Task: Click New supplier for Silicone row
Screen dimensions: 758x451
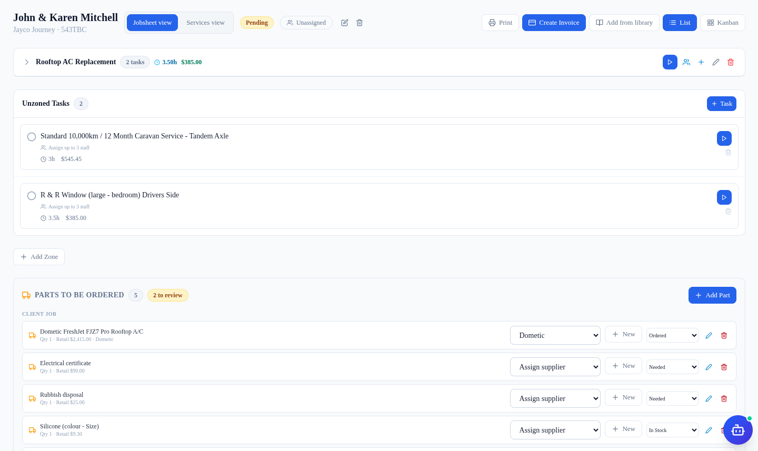Action: tap(623, 429)
